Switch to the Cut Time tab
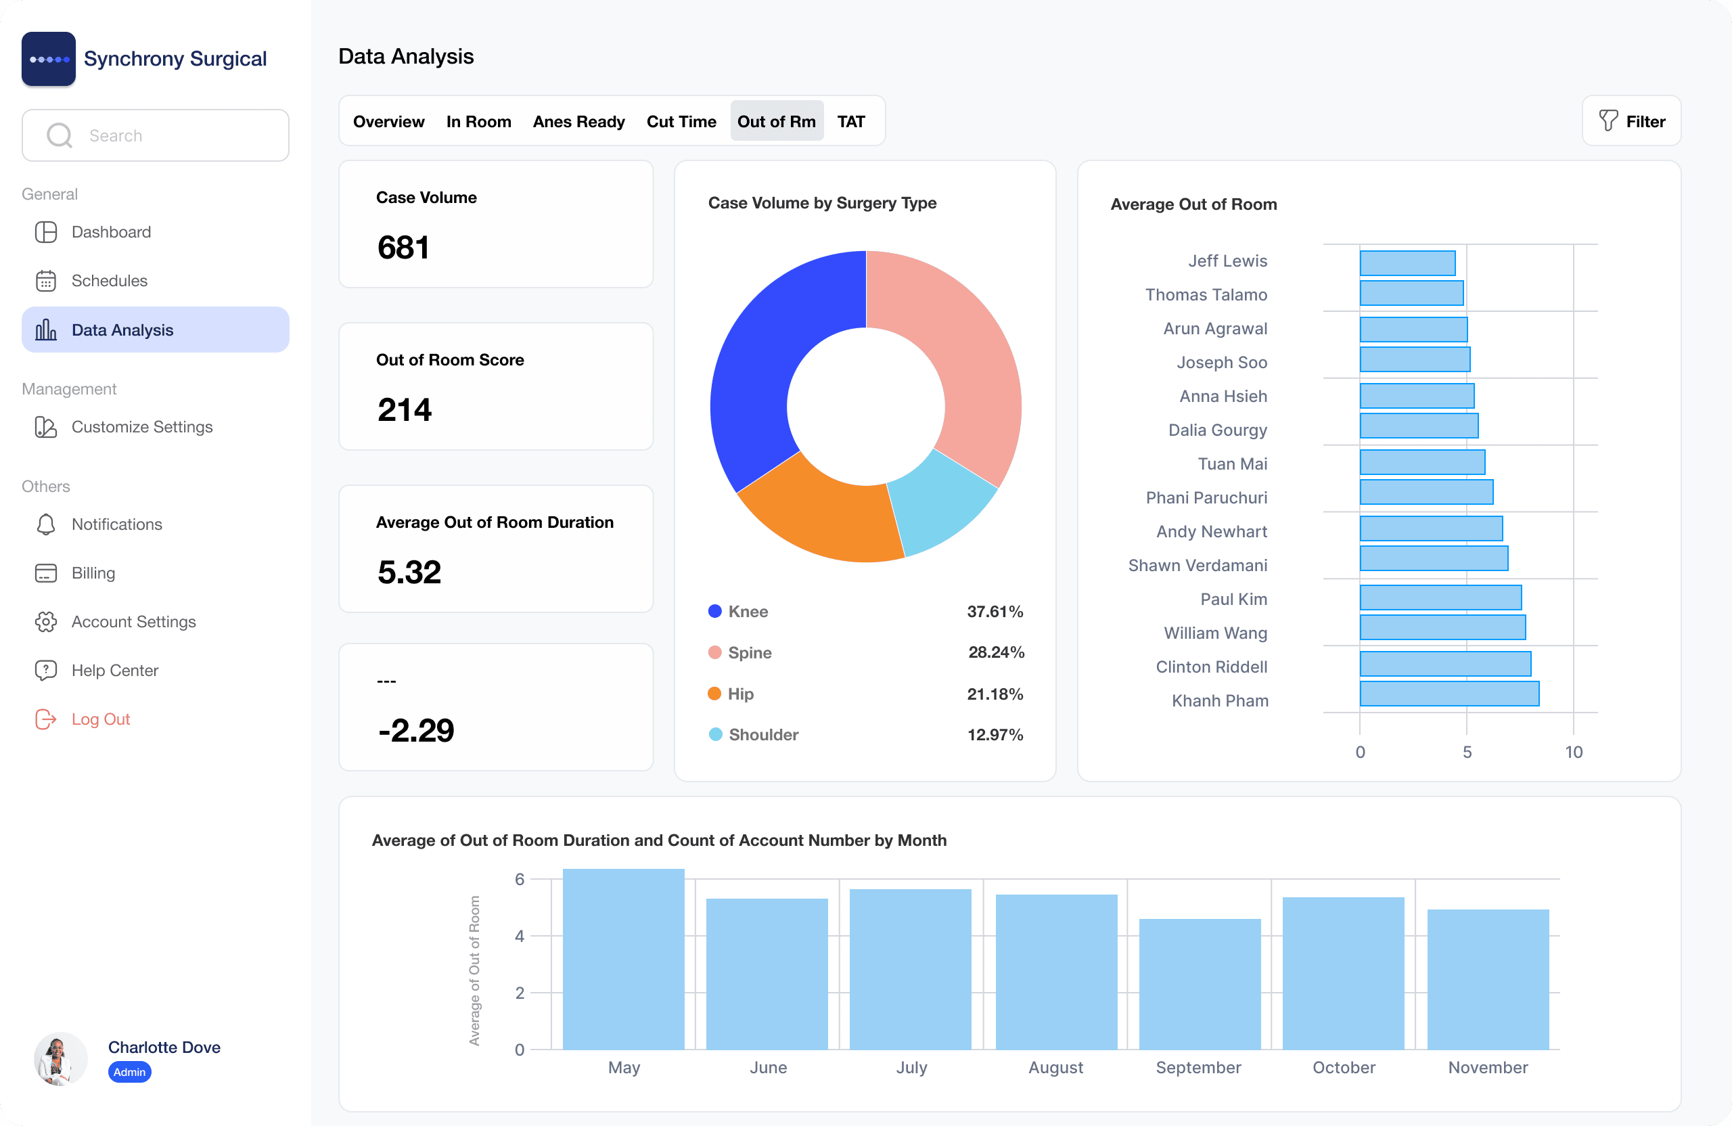This screenshot has width=1732, height=1126. tap(681, 122)
